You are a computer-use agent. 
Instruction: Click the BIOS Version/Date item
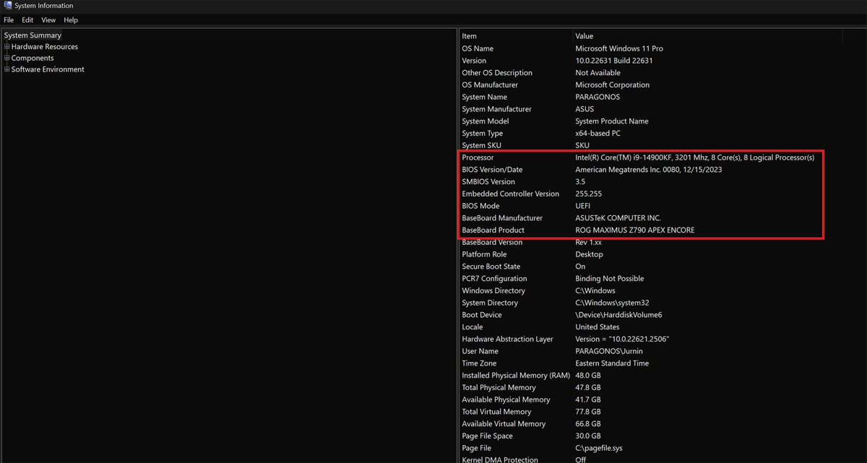pyautogui.click(x=492, y=170)
